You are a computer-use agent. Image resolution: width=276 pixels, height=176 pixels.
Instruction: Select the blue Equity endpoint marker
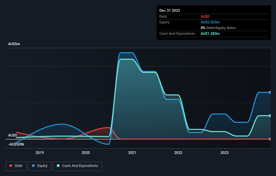[270, 92]
